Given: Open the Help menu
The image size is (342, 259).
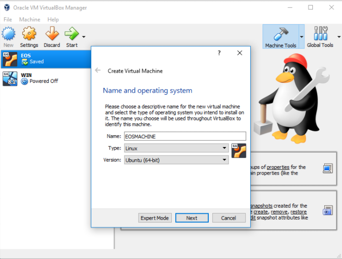Looking at the screenshot, I should [53, 20].
